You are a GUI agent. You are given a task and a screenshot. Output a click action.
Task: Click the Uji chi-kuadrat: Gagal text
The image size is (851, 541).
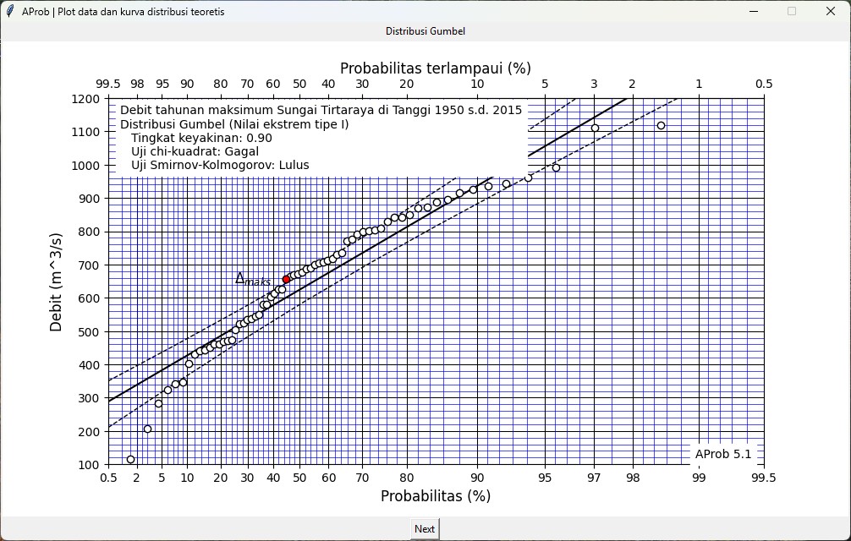point(195,151)
